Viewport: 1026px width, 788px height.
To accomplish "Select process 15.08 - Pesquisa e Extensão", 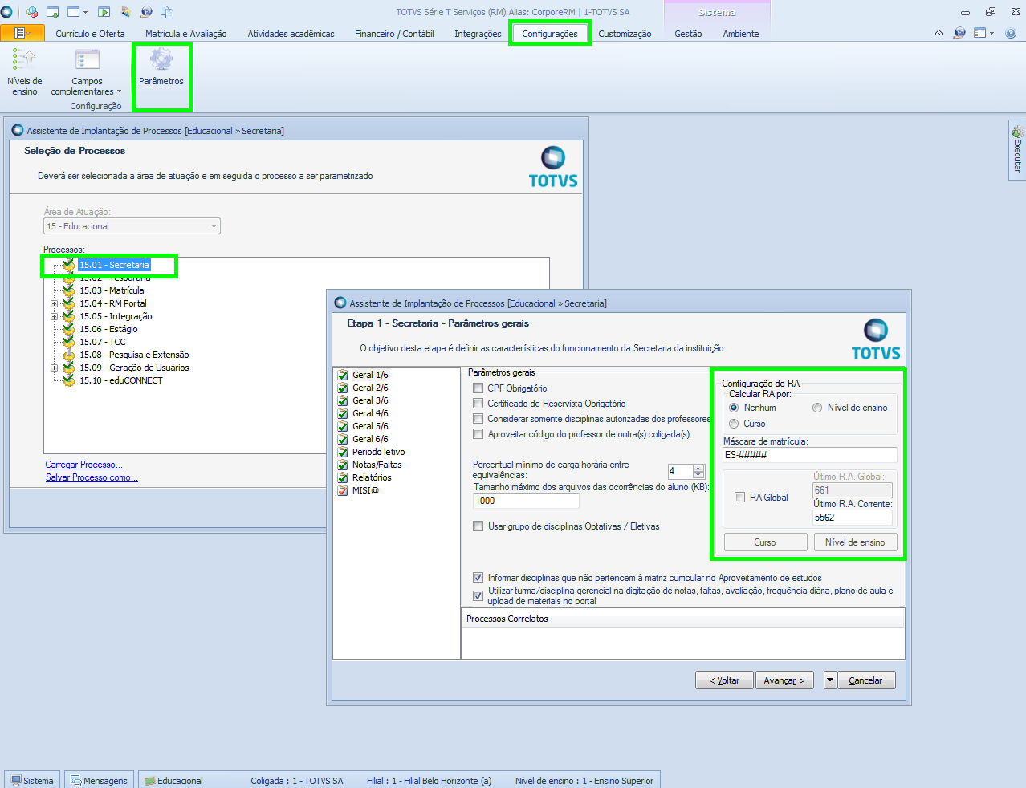I will [x=134, y=355].
